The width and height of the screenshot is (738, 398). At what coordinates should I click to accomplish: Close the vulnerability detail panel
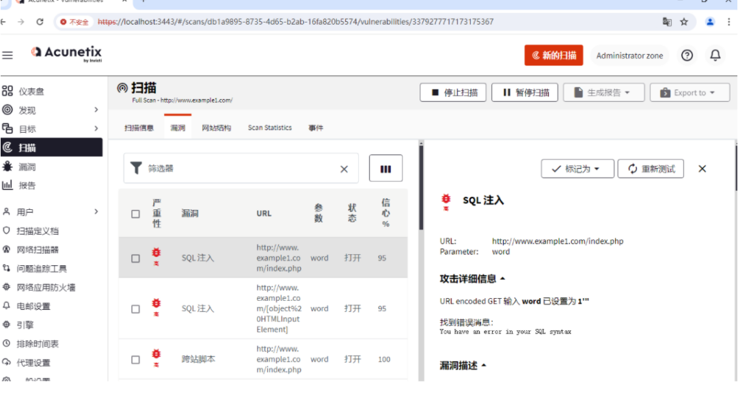click(702, 169)
